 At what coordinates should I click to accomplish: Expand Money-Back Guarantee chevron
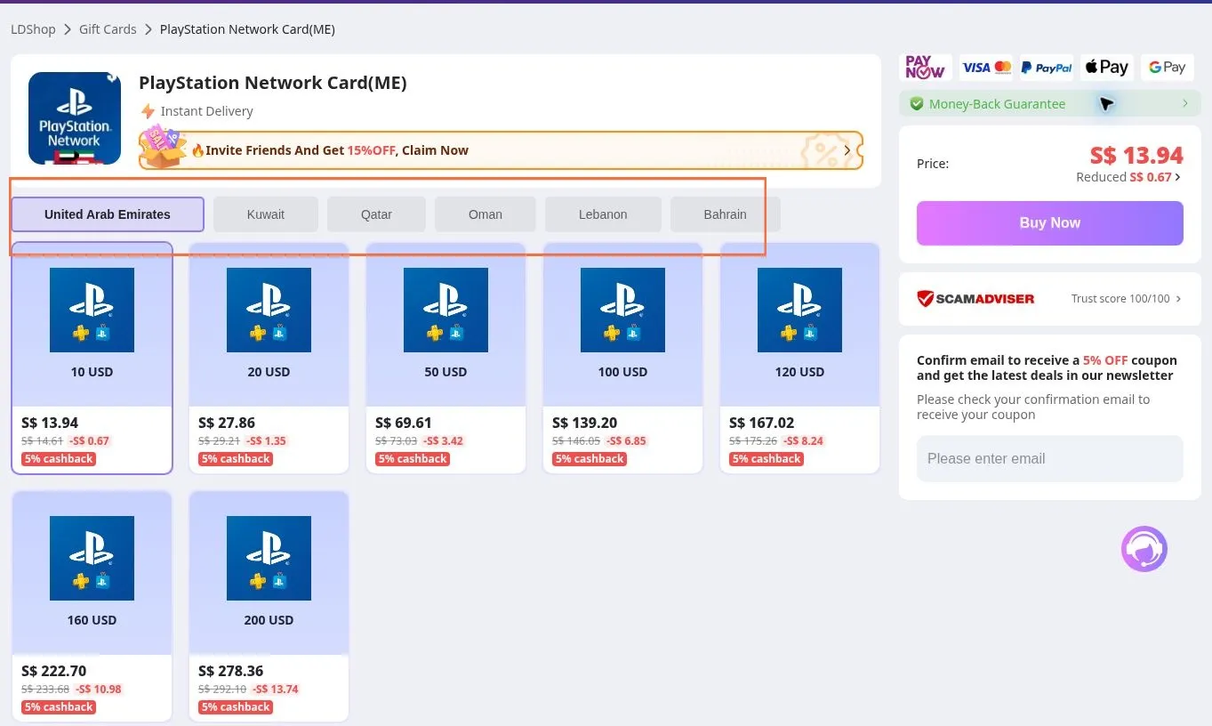click(1185, 104)
